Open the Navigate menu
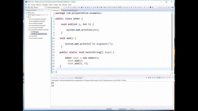Screen dimensions: 198x111 coord(45,5)
